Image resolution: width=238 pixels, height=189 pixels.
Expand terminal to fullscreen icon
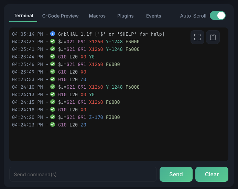click(197, 37)
